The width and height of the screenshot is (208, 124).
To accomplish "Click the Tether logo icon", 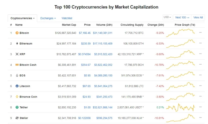I will tap(17, 107).
